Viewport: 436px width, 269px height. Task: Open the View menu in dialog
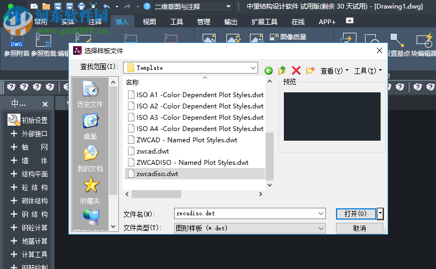tap(334, 71)
